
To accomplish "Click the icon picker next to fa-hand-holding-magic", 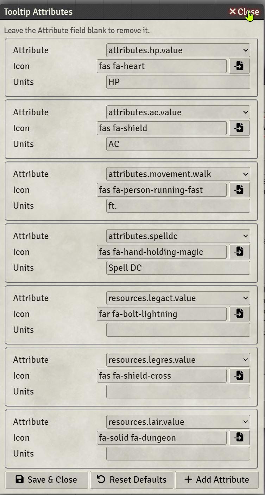I will click(x=239, y=251).
